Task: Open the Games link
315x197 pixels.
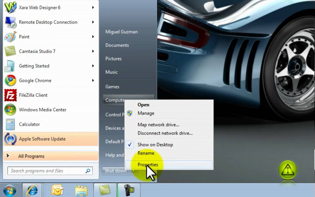Action: 112,87
